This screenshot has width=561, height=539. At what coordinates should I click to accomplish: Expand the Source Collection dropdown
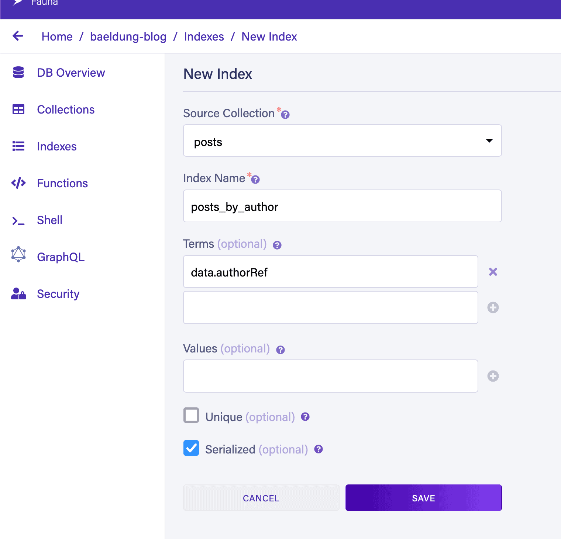pyautogui.click(x=342, y=141)
